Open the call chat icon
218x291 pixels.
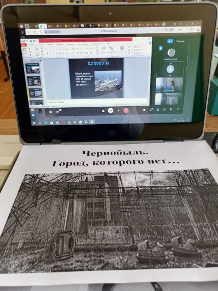pos(144,110)
